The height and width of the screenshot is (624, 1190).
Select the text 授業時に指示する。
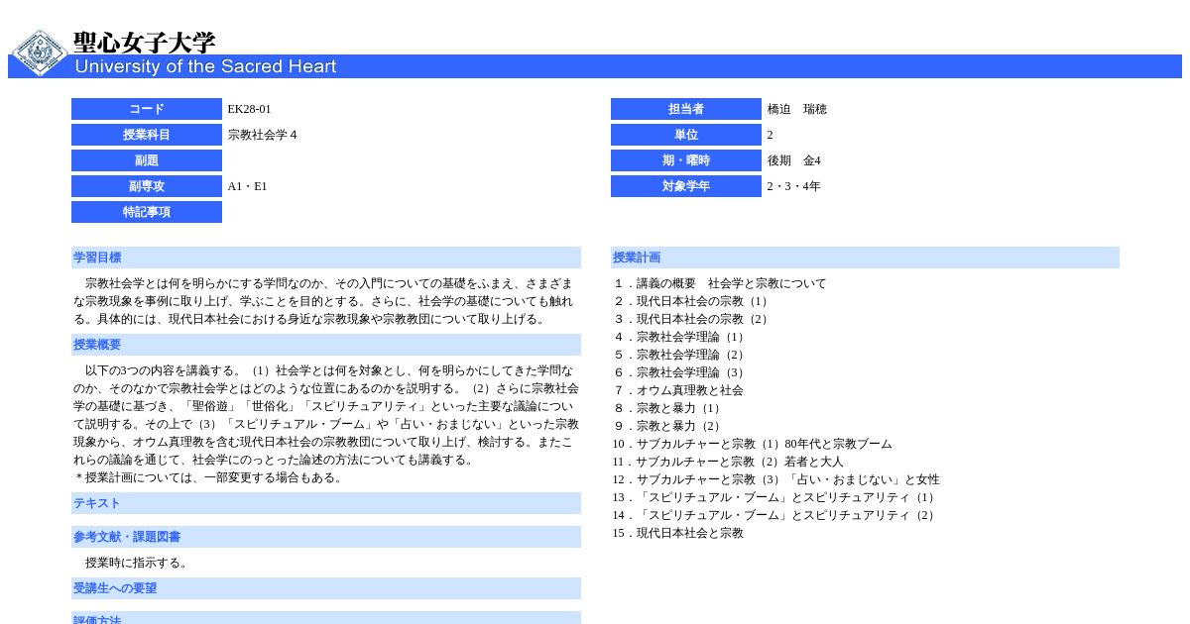coord(137,563)
